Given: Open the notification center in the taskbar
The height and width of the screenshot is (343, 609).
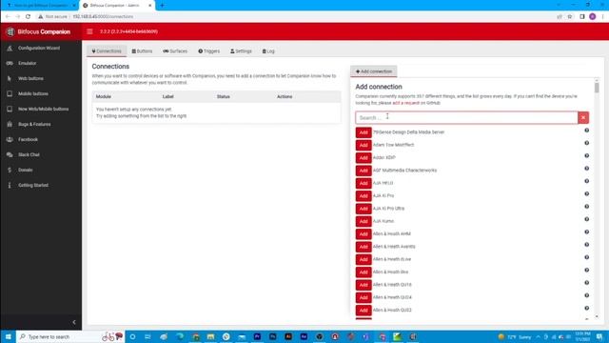Looking at the screenshot, I should point(599,336).
